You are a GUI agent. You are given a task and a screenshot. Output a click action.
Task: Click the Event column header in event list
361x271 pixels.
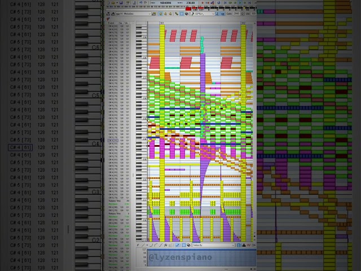(111, 23)
